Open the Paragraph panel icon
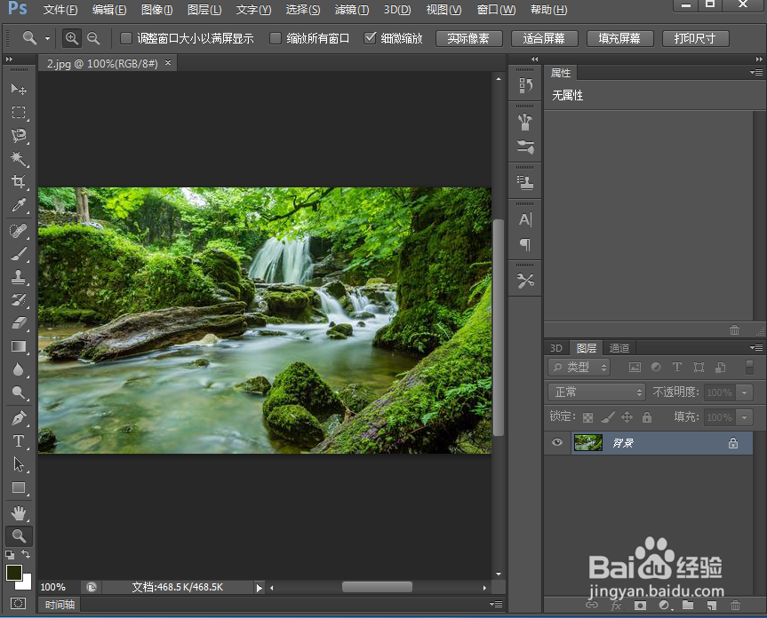Image resolution: width=767 pixels, height=618 pixels. [x=525, y=244]
